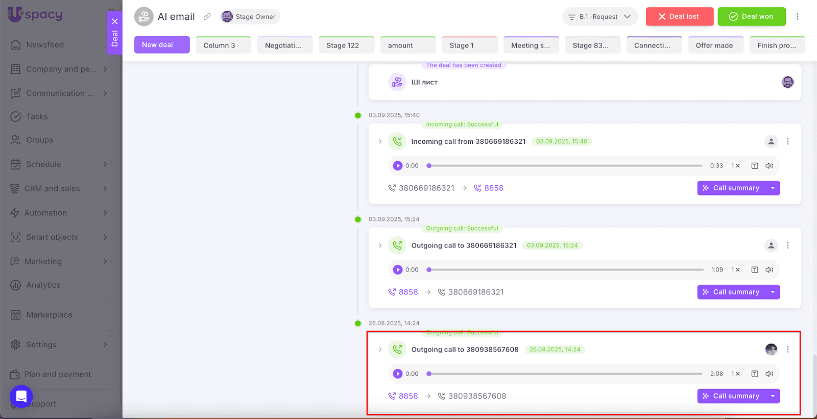Image resolution: width=817 pixels, height=419 pixels.
Task: Mute volume on the 1:09 call recording
Action: point(770,270)
